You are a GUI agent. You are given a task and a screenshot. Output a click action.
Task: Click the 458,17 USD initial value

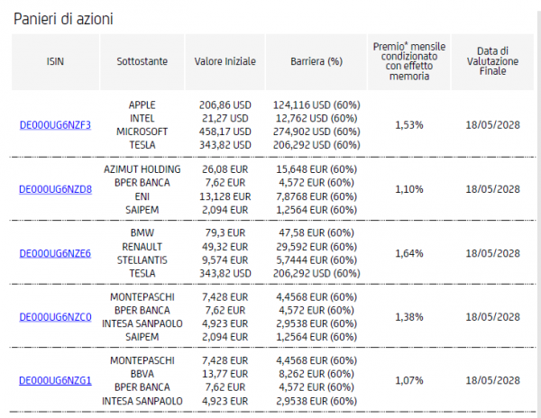tap(225, 132)
